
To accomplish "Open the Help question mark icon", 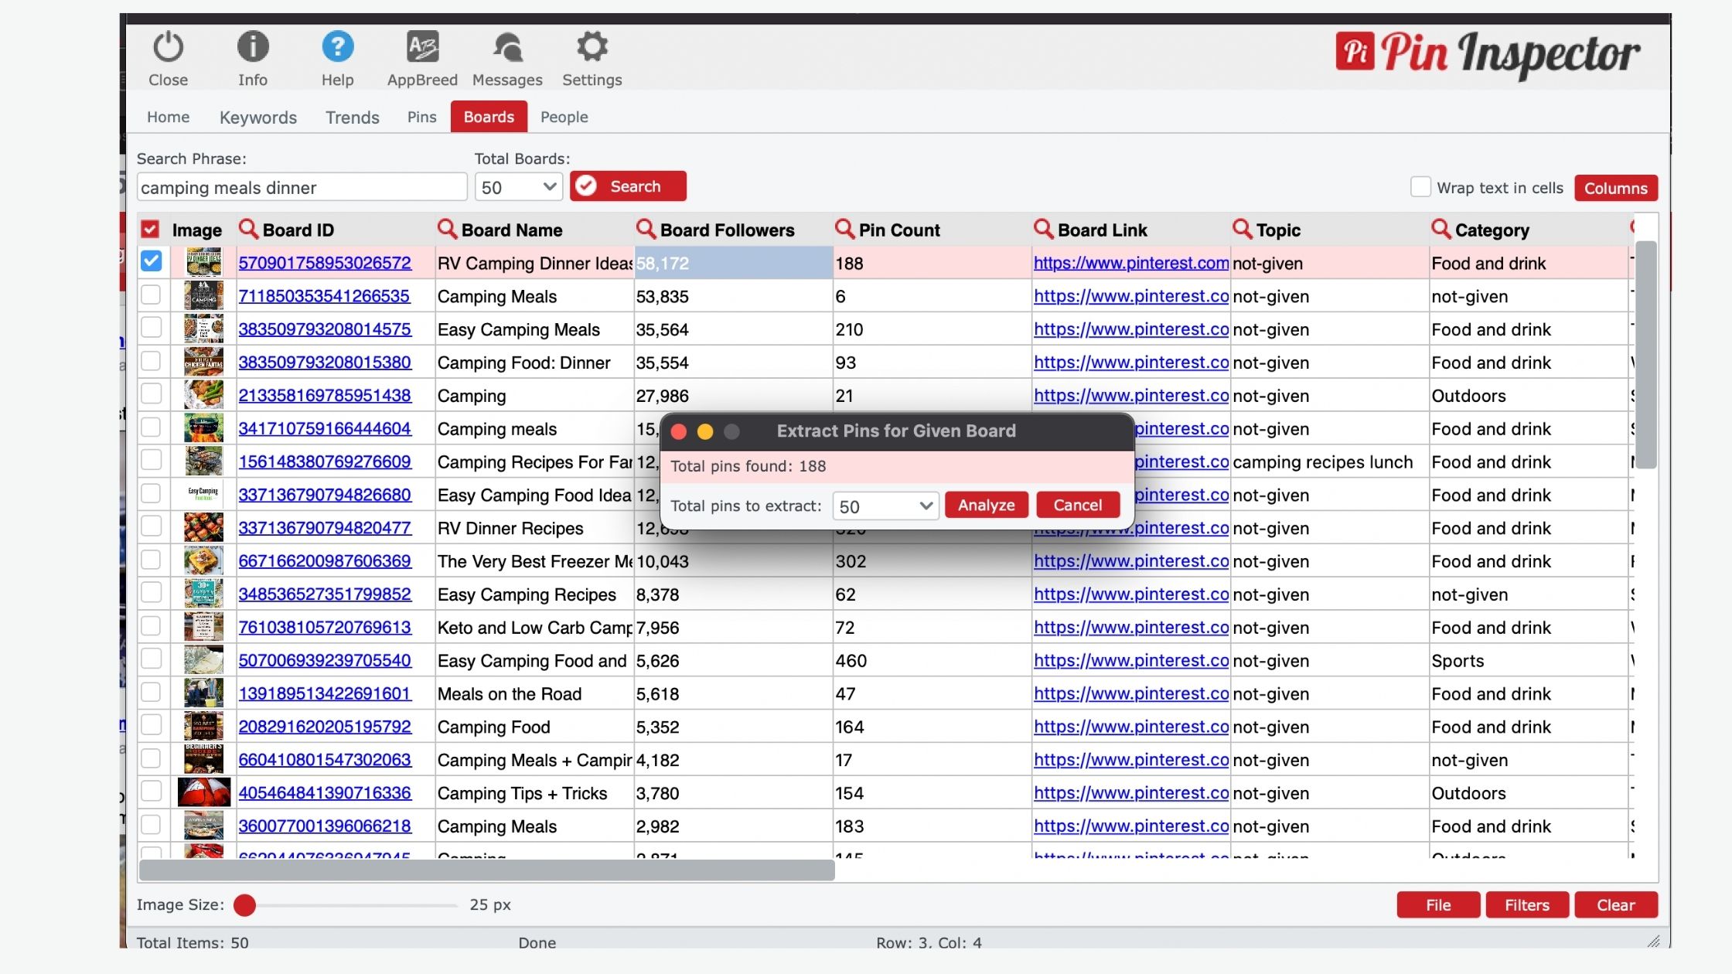I will click(338, 48).
